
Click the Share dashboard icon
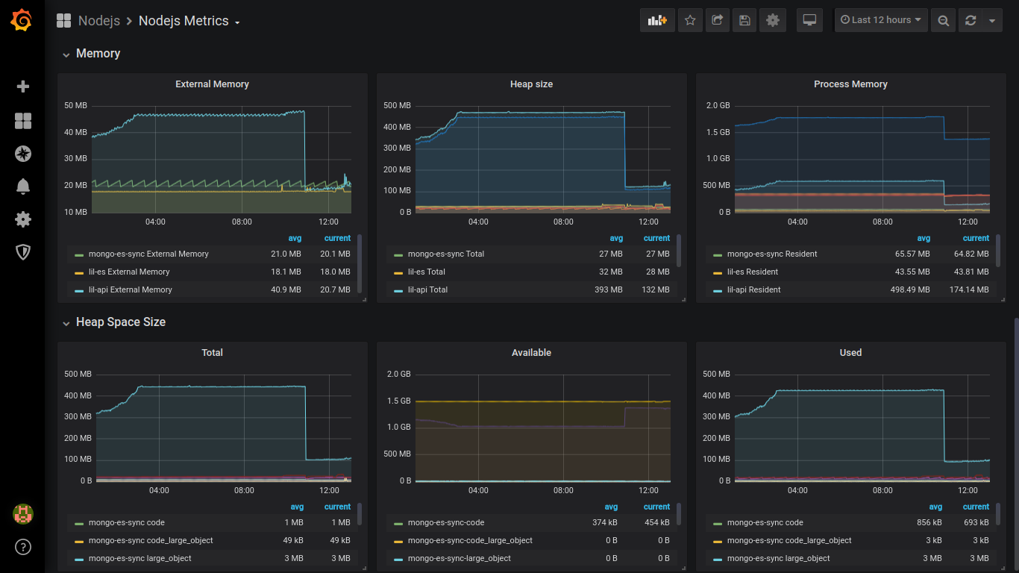tap(717, 20)
